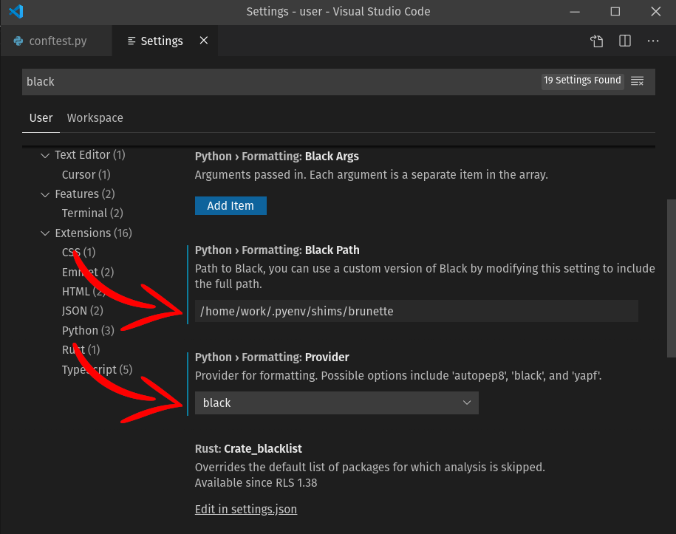Click the VS Code logo icon
The height and width of the screenshot is (534, 676).
click(x=16, y=11)
